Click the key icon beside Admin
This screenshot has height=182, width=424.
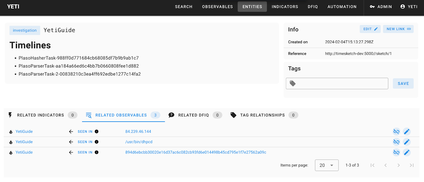click(x=372, y=7)
